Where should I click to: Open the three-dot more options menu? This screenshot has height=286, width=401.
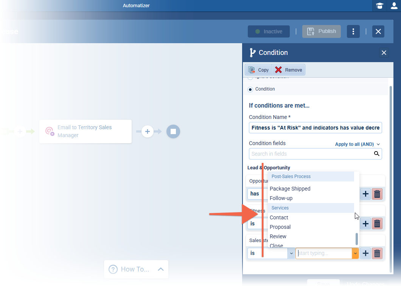tap(353, 31)
